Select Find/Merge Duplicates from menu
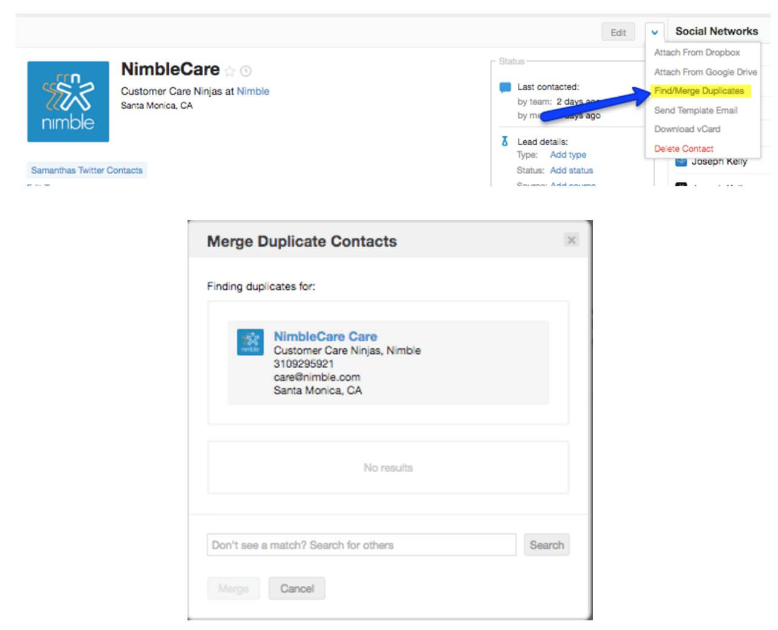Screen dimensions: 778x630 699,91
